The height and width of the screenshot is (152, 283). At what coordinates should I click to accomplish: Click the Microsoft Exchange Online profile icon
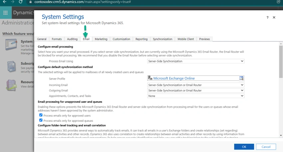coord(150,78)
